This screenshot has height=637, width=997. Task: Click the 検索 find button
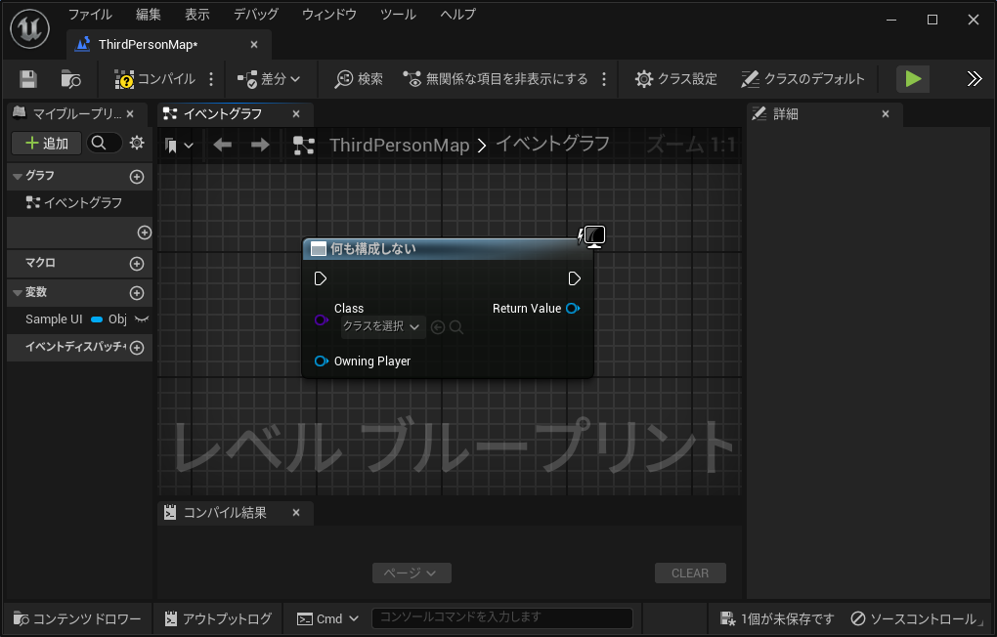coord(359,79)
